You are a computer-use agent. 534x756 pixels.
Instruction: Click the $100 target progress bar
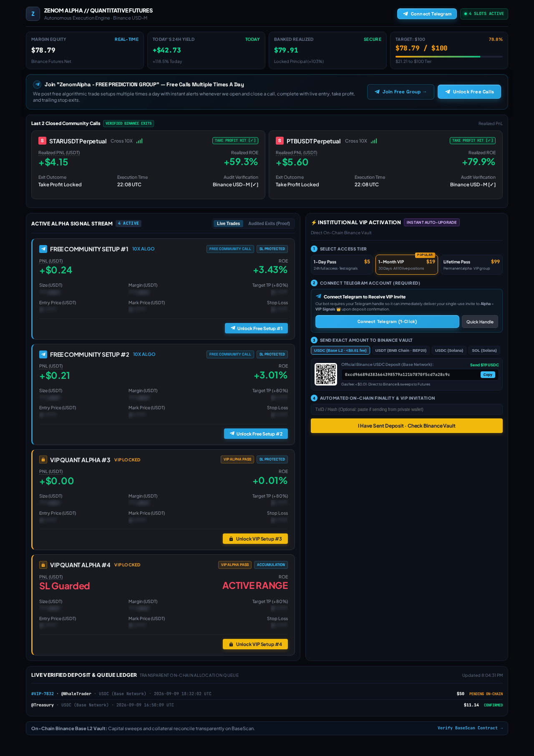point(449,56)
